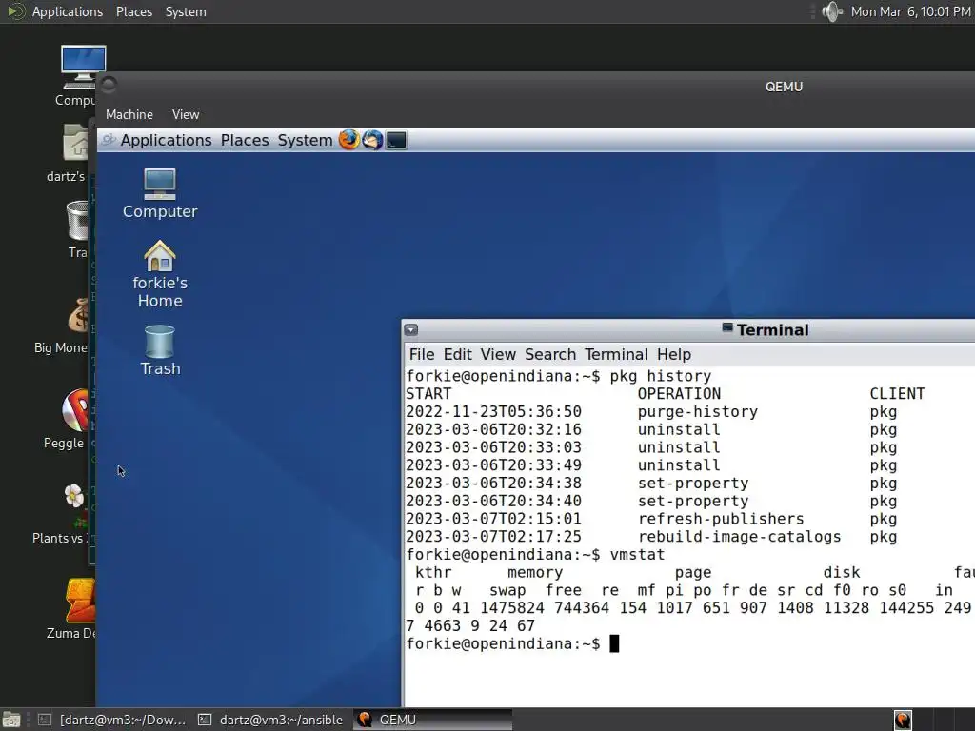This screenshot has width=975, height=731.
Task: Click the 'pkg history' command line text
Action: tap(661, 376)
